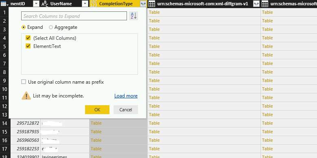Click the expand icon on the xml-diffgram-v1 column
The height and width of the screenshot is (158, 317).
[x=256, y=4]
